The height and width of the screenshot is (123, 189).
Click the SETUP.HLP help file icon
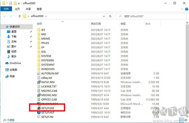(x=39, y=112)
